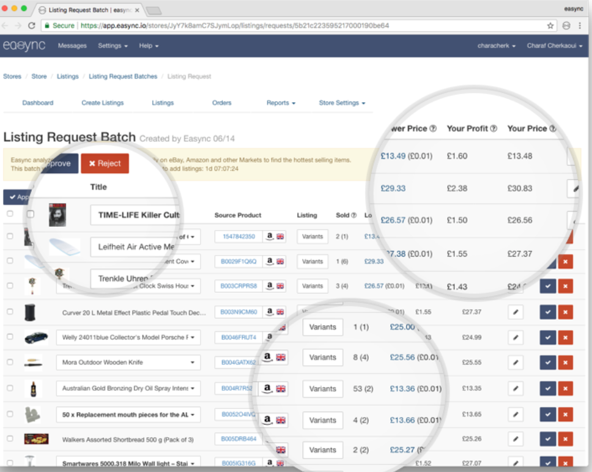The width and height of the screenshot is (592, 472).
Task: Tick the checkbox for the Mora Knife row
Action: point(10,362)
